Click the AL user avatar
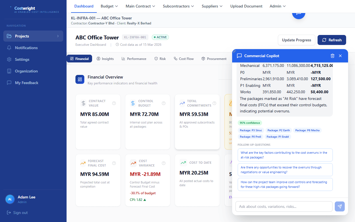Viewport: 355px width, 222px height. (10, 199)
